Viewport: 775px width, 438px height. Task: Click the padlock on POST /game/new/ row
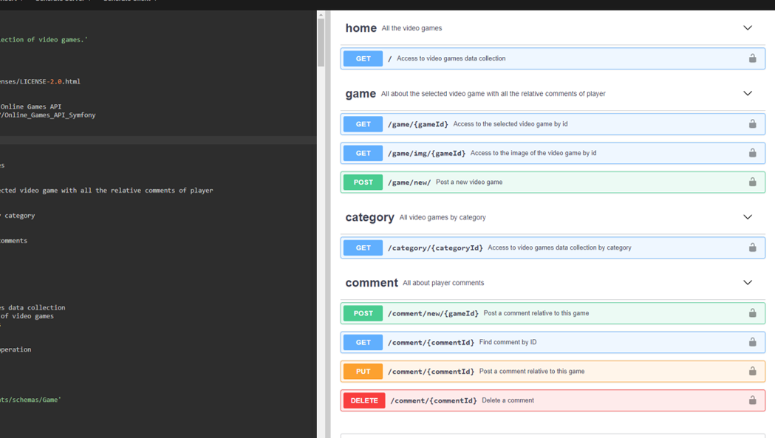click(x=753, y=182)
